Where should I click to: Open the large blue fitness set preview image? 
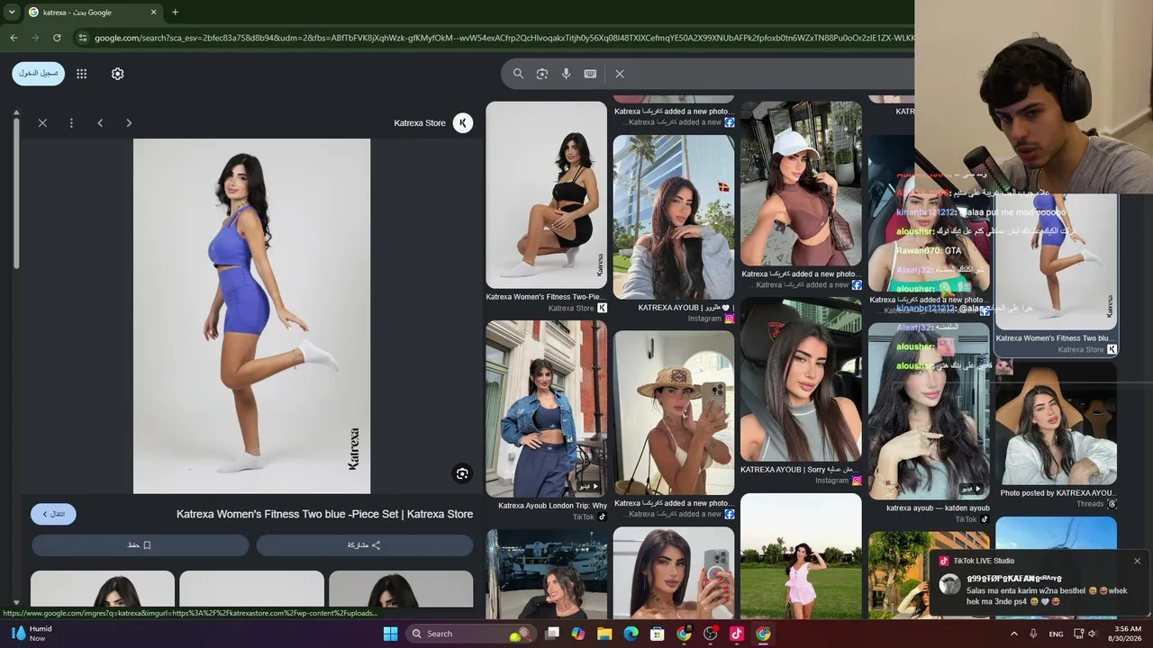(252, 316)
